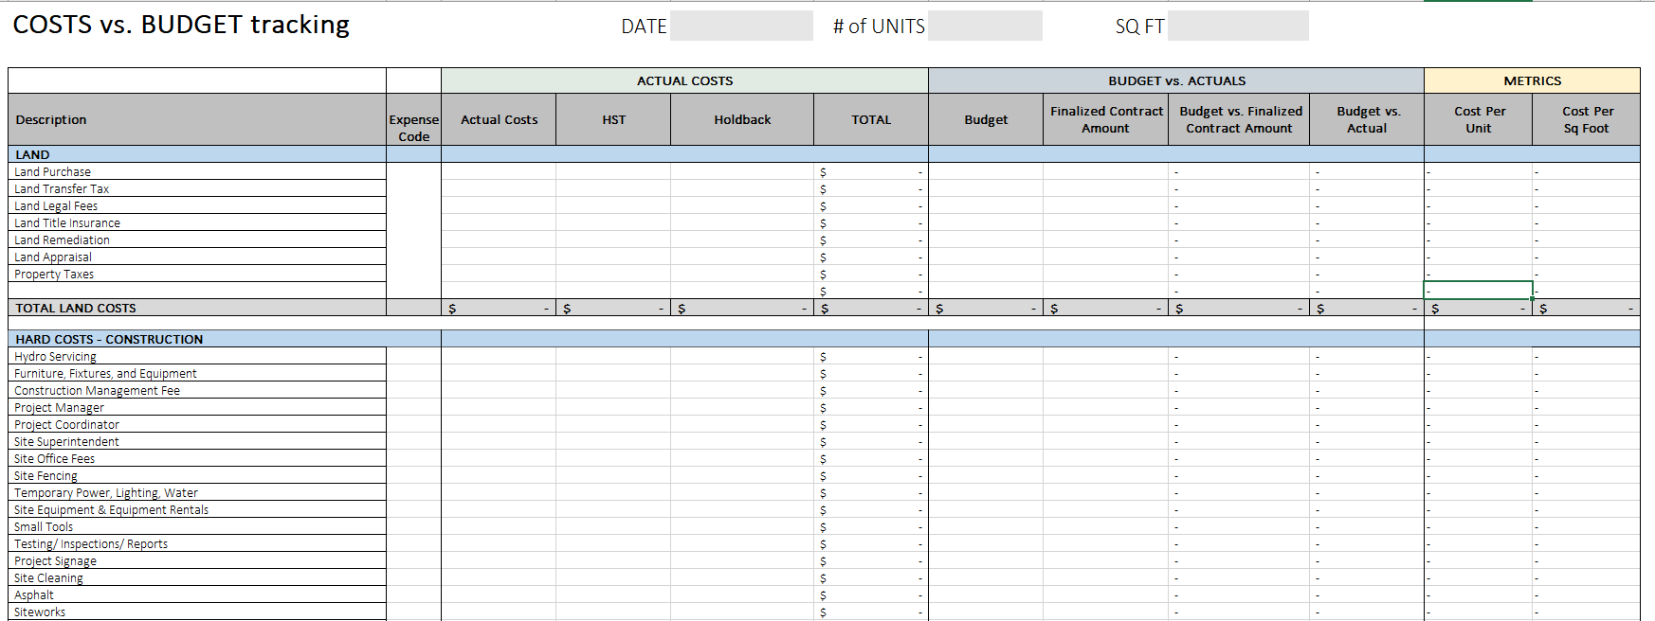1655x621 pixels.
Task: Click the Budget cell for Asphalt
Action: point(986,594)
